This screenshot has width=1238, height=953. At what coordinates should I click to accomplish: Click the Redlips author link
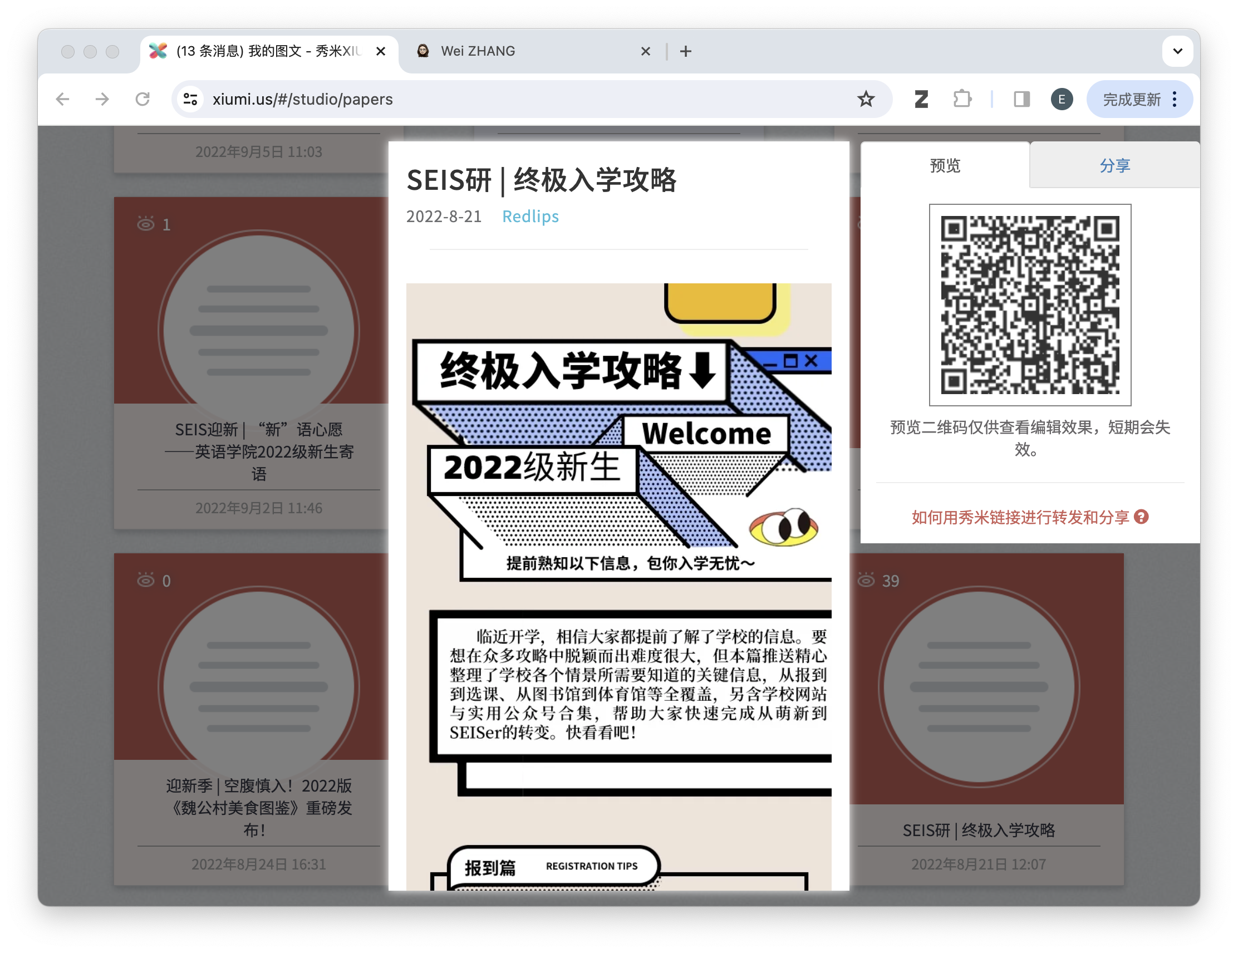click(530, 217)
